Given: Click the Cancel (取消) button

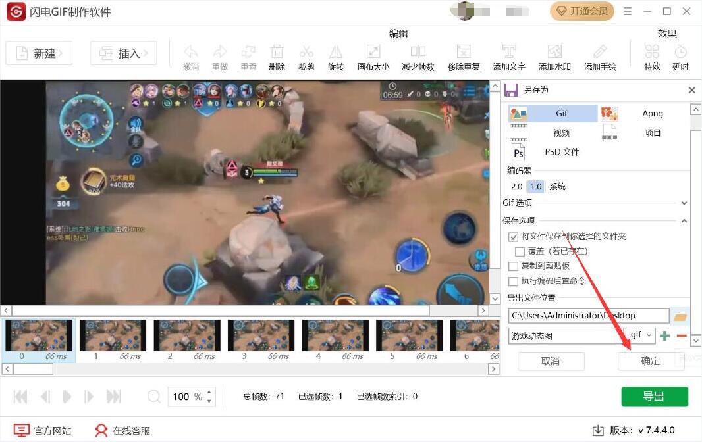Looking at the screenshot, I should point(551,361).
